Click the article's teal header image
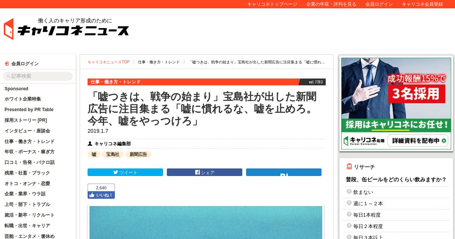This screenshot has width=455, height=239. click(206, 222)
